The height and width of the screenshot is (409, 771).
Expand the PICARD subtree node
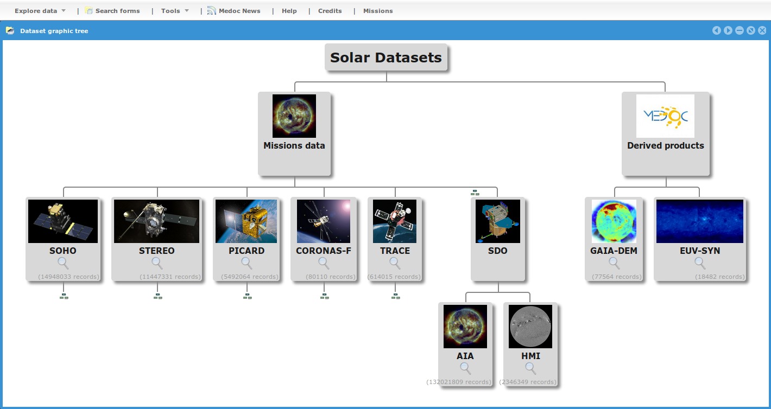[x=247, y=296]
